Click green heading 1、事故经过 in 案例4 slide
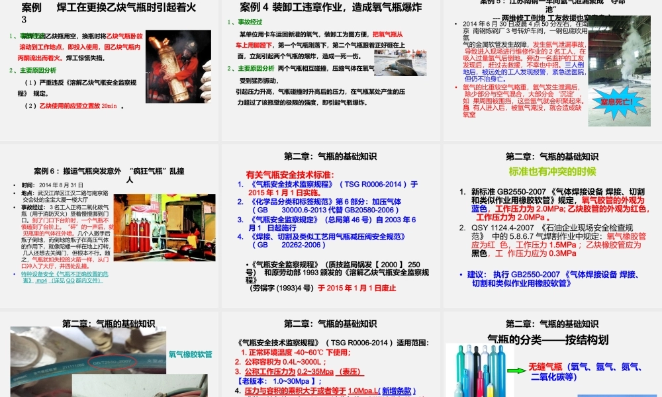This screenshot has width=662, height=397. click(245, 22)
